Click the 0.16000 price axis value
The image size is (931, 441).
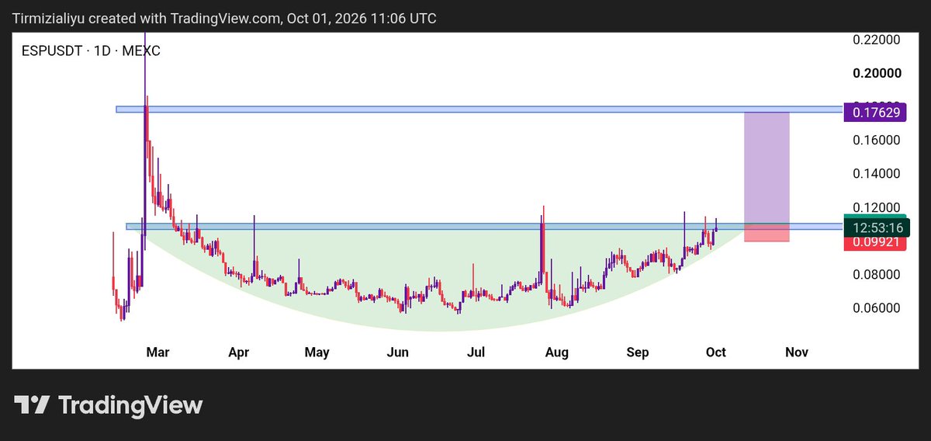coord(877,141)
